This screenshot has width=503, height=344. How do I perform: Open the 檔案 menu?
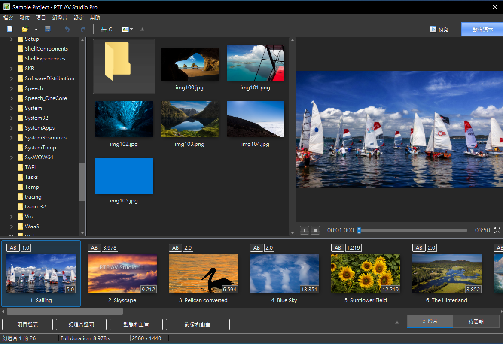pyautogui.click(x=8, y=18)
